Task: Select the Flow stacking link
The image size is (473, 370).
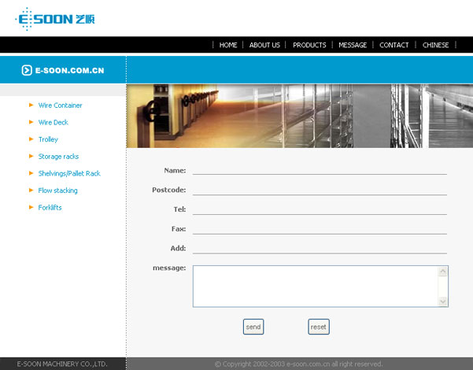Action: click(x=57, y=191)
